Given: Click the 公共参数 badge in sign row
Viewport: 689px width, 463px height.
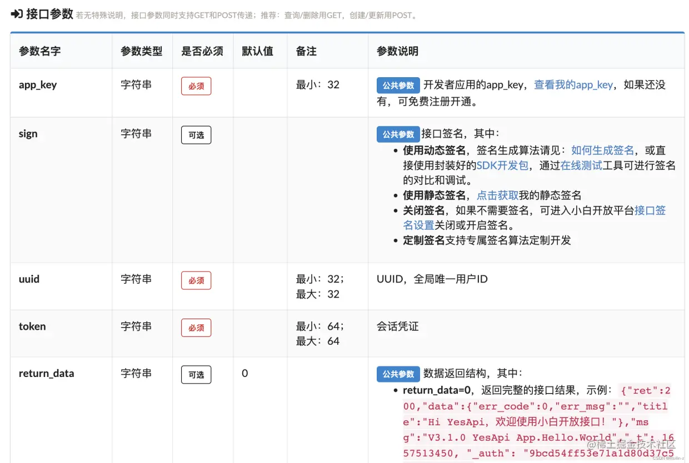Looking at the screenshot, I should coord(398,134).
